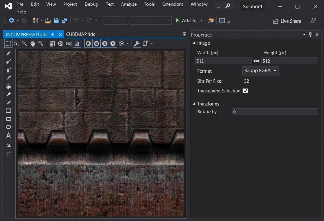Open the Debug menu
Image resolution: width=324 pixels, height=221 pixels.
click(91, 4)
